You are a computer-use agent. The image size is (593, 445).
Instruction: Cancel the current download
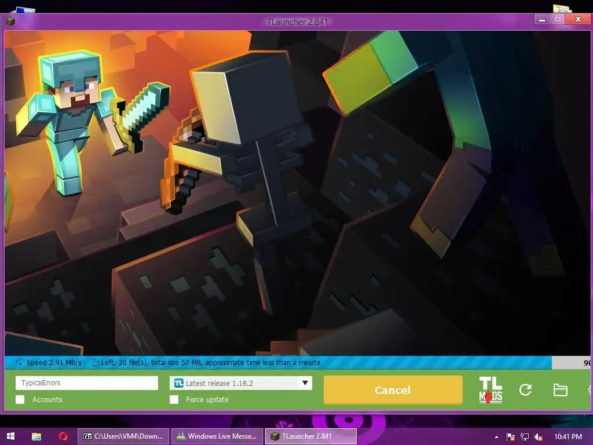pyautogui.click(x=393, y=390)
